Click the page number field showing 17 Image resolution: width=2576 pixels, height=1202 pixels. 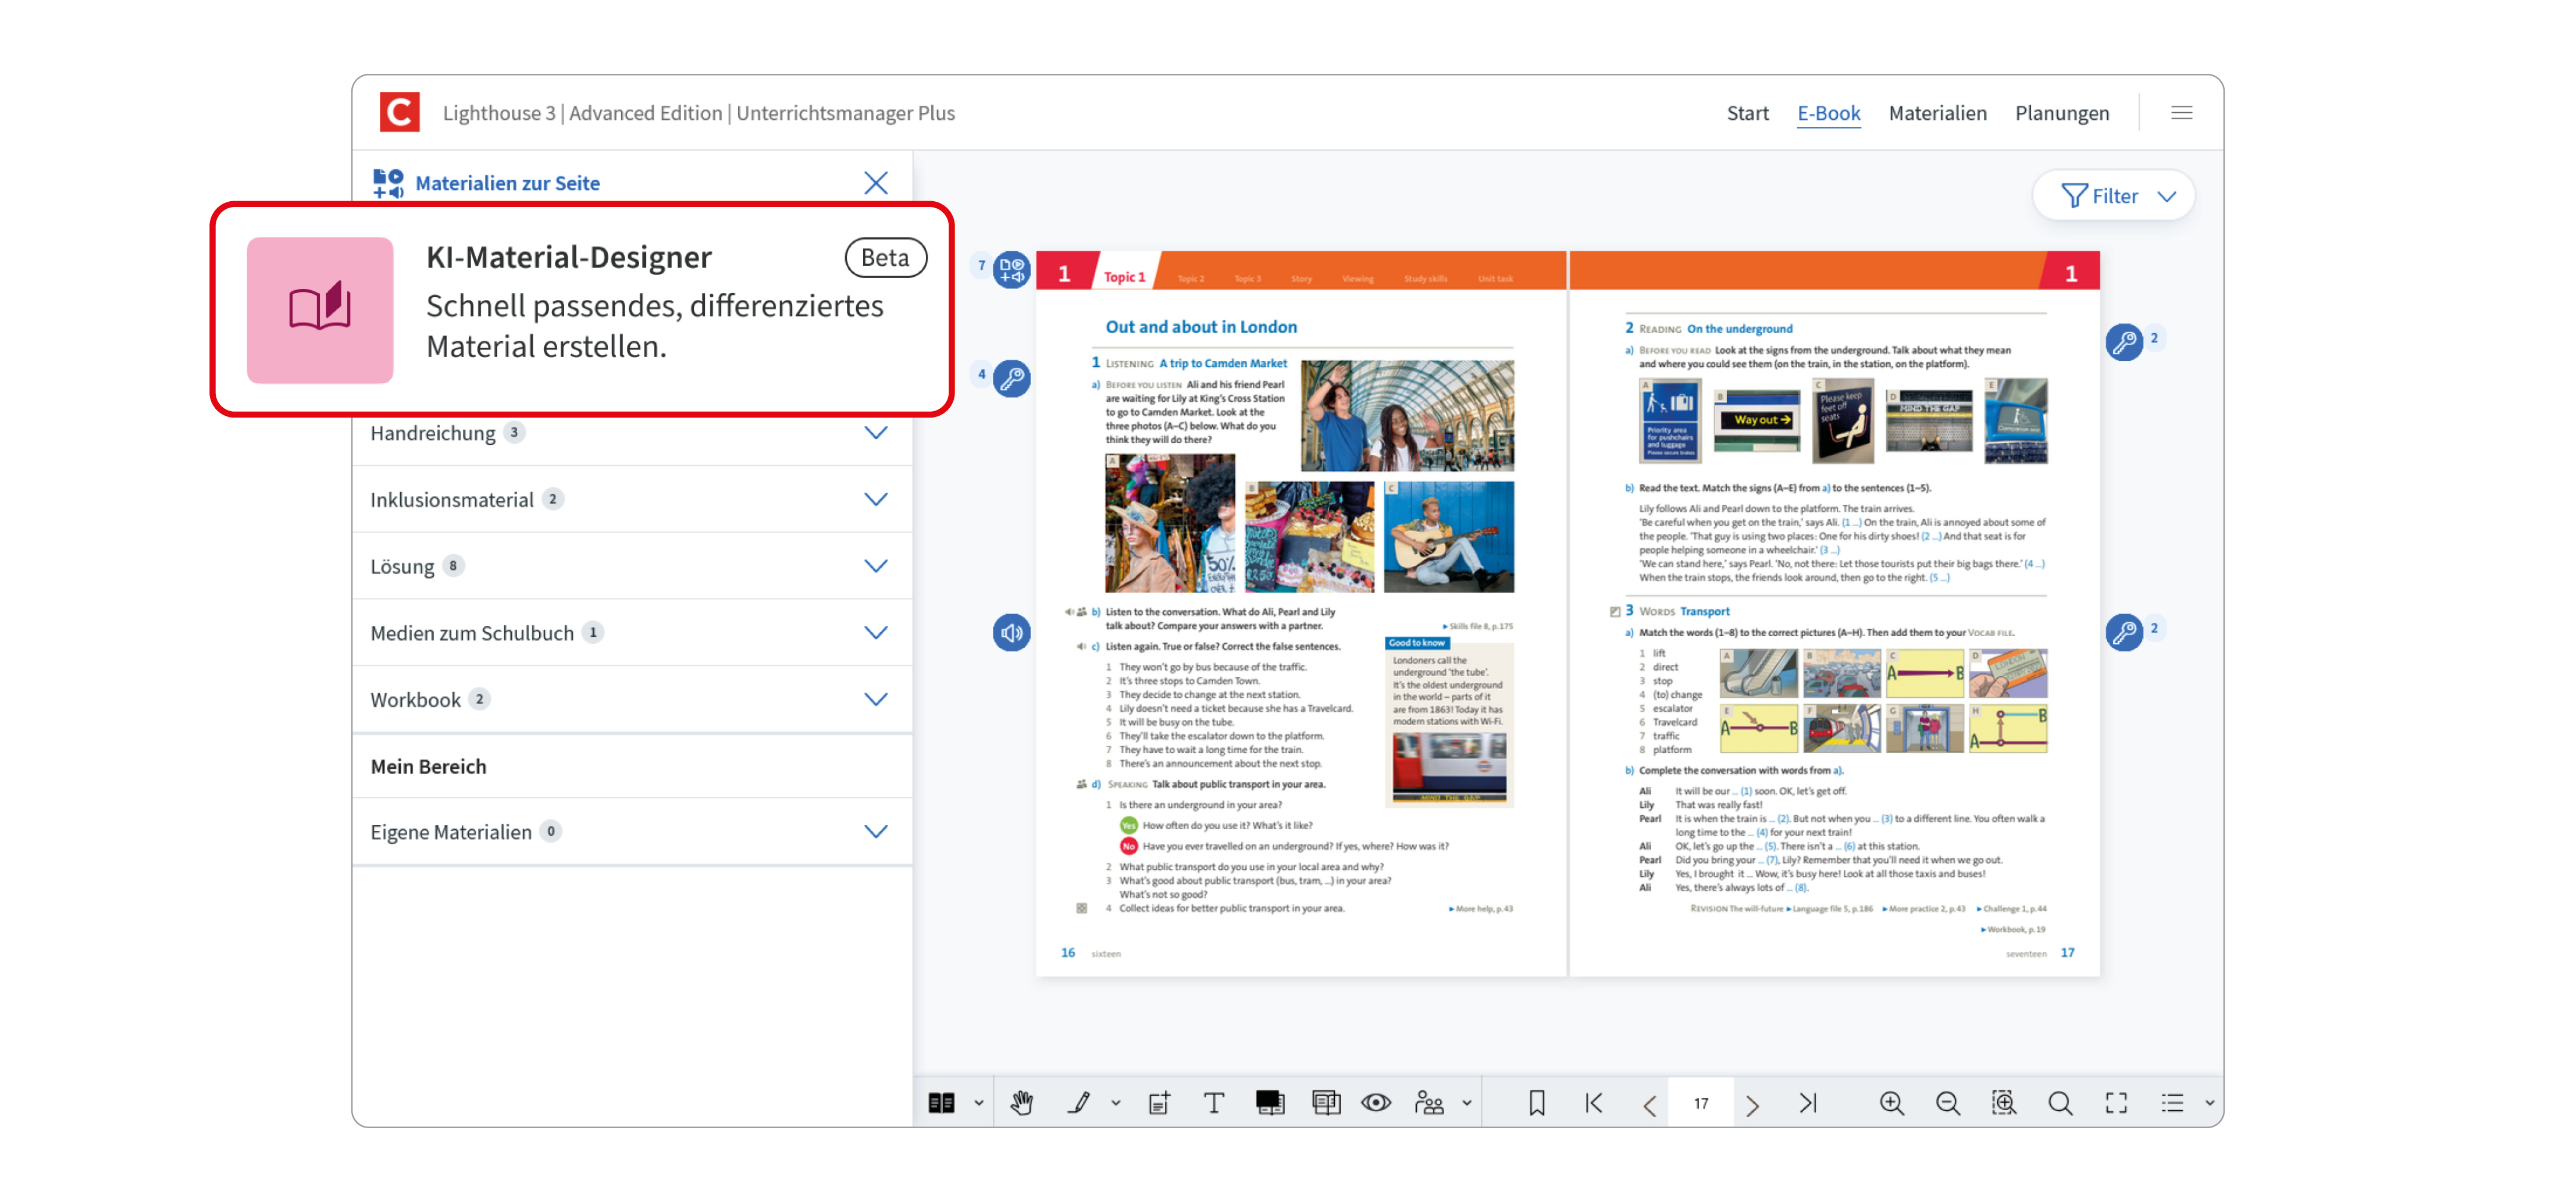1701,1102
